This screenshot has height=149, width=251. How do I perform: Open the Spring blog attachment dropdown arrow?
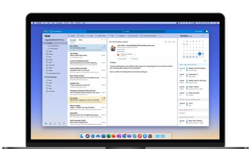click(x=135, y=55)
